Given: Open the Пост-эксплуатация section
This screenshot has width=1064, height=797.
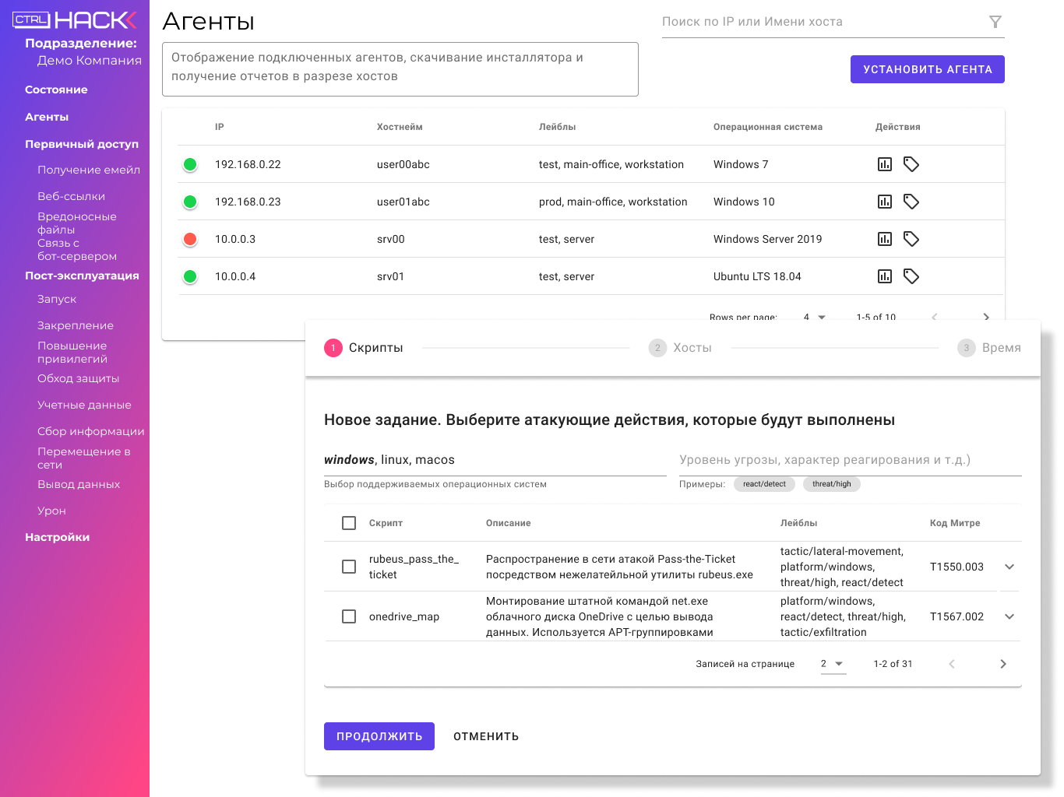Looking at the screenshot, I should 82,276.
